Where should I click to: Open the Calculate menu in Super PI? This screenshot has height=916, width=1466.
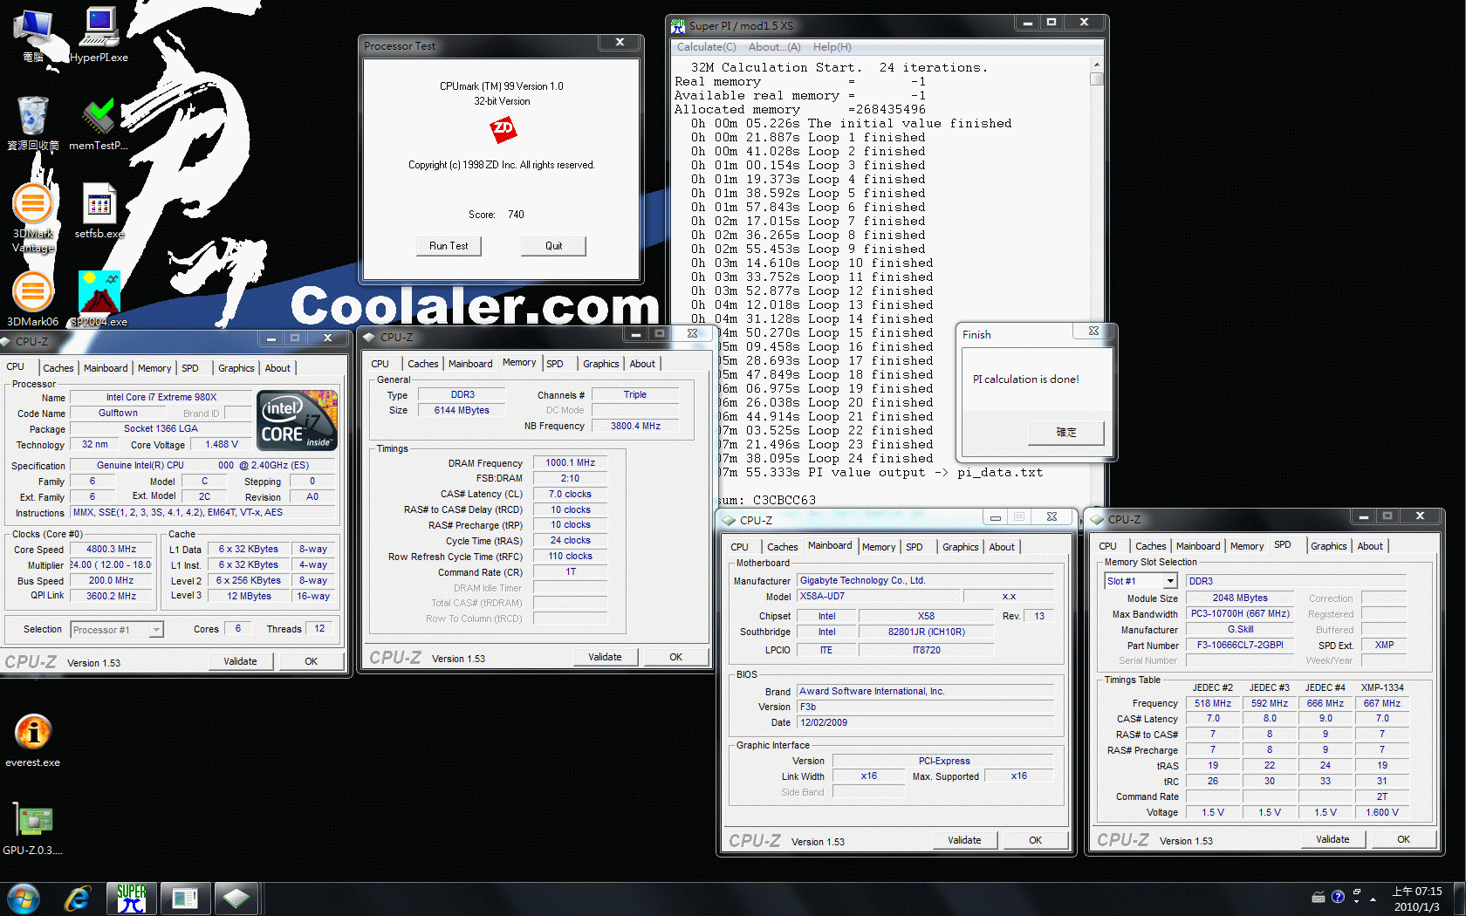point(706,47)
